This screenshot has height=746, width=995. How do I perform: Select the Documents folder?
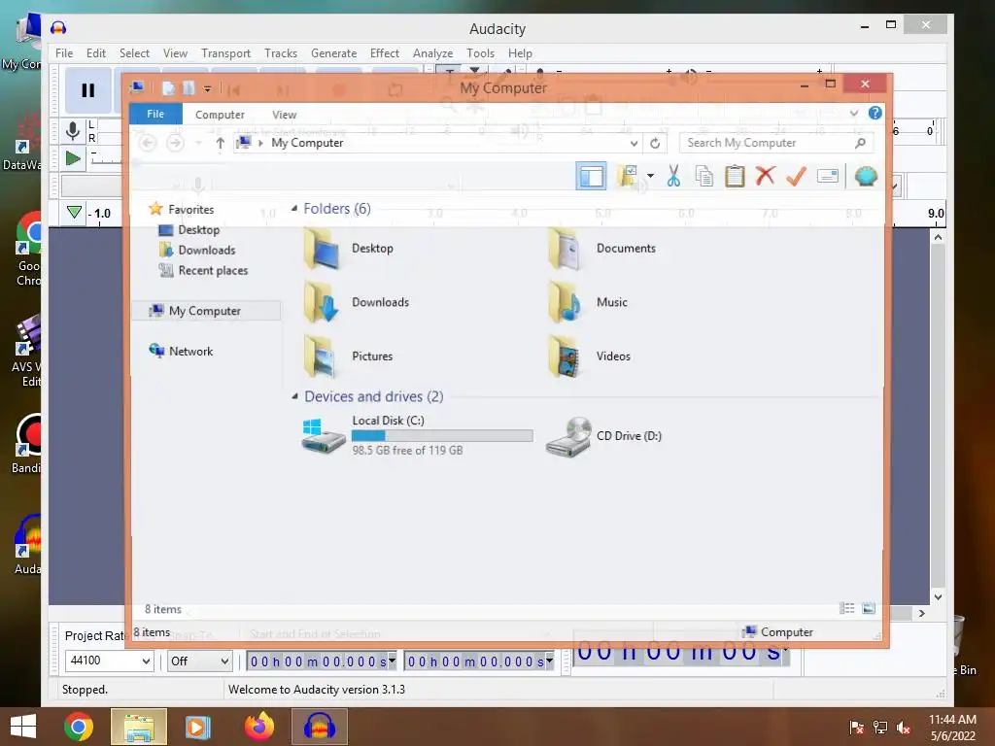pos(601,249)
